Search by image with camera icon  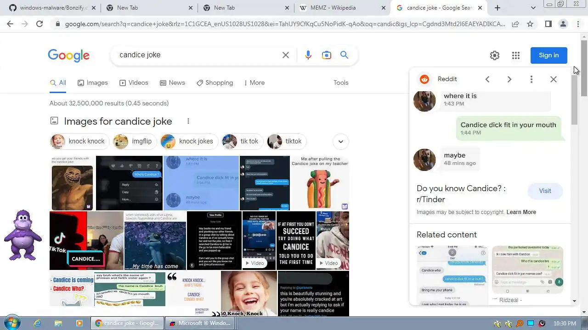point(326,55)
